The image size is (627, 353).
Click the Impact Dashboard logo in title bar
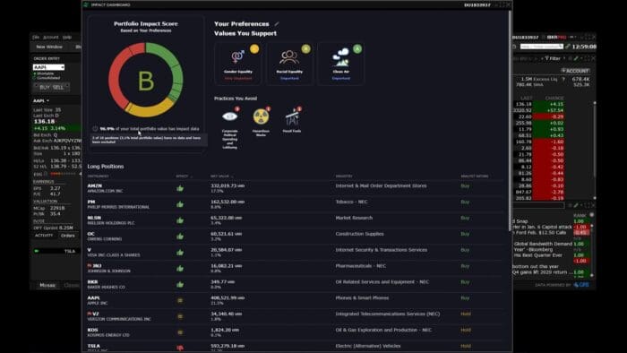86,4
